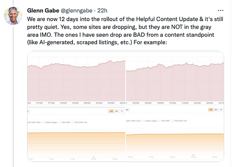The width and height of the screenshot is (242, 167).
Task: Toggle Organic pages checkbox in right chart
Action: [143, 121]
